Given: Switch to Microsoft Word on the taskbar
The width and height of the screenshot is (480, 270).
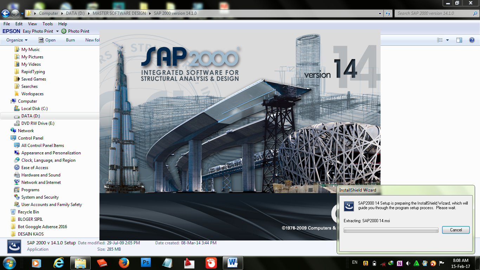Looking at the screenshot, I should [x=233, y=263].
